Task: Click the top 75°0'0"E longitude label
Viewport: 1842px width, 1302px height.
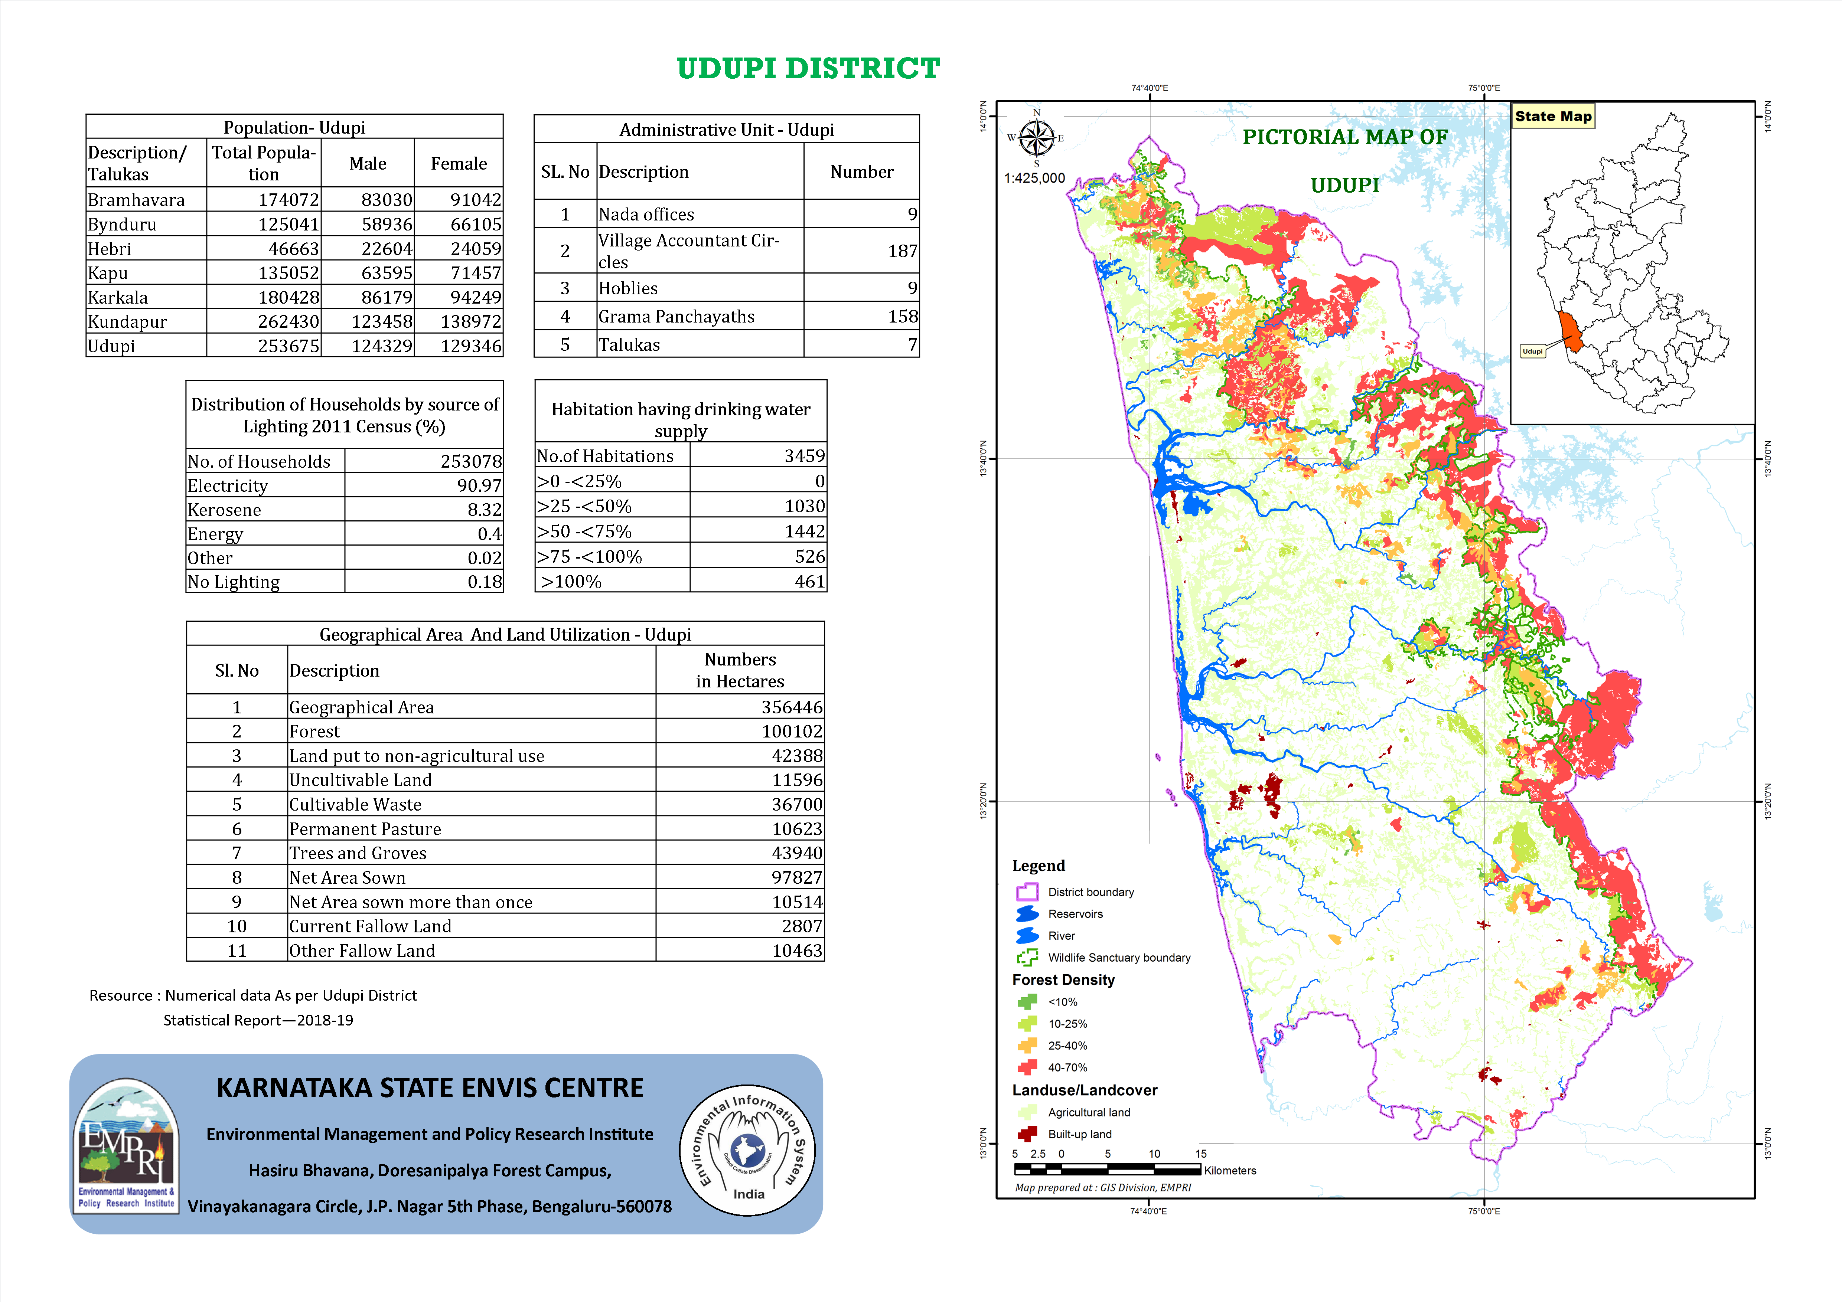Action: click(x=1484, y=88)
